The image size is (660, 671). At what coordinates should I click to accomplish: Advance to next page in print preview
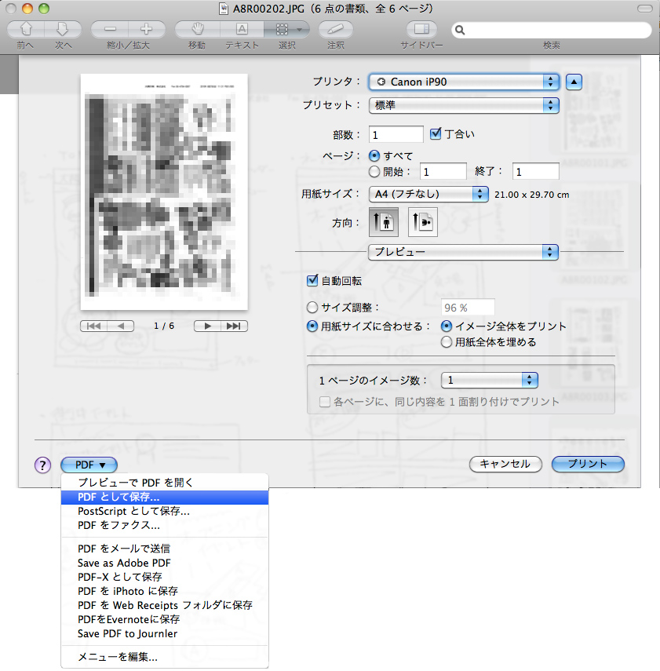click(206, 326)
